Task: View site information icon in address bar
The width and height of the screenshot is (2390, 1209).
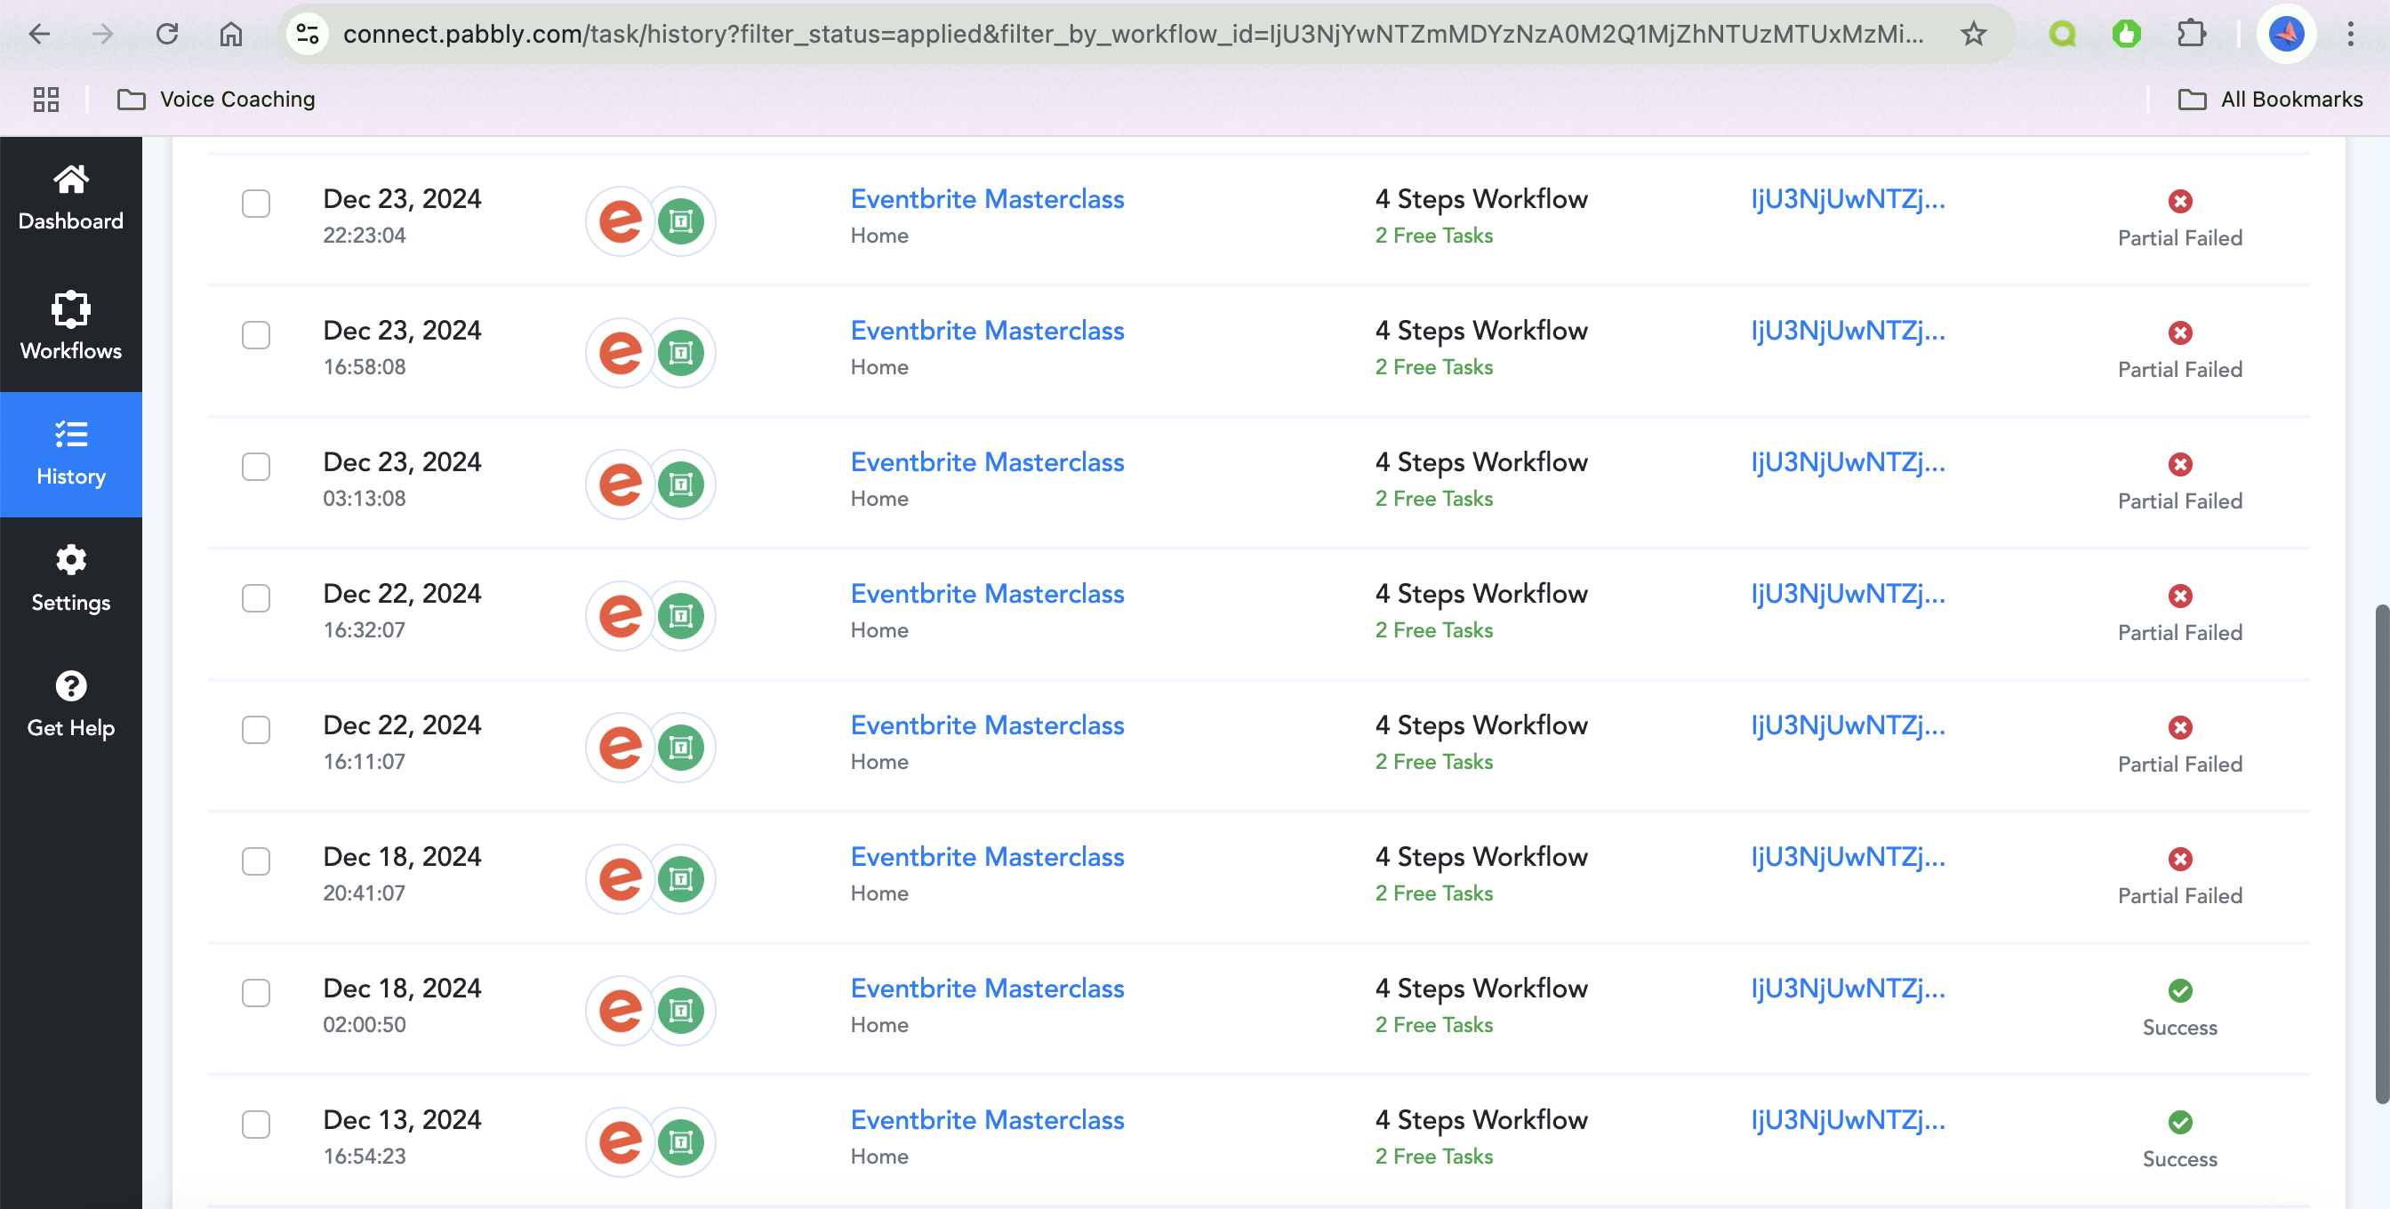Action: [x=308, y=35]
